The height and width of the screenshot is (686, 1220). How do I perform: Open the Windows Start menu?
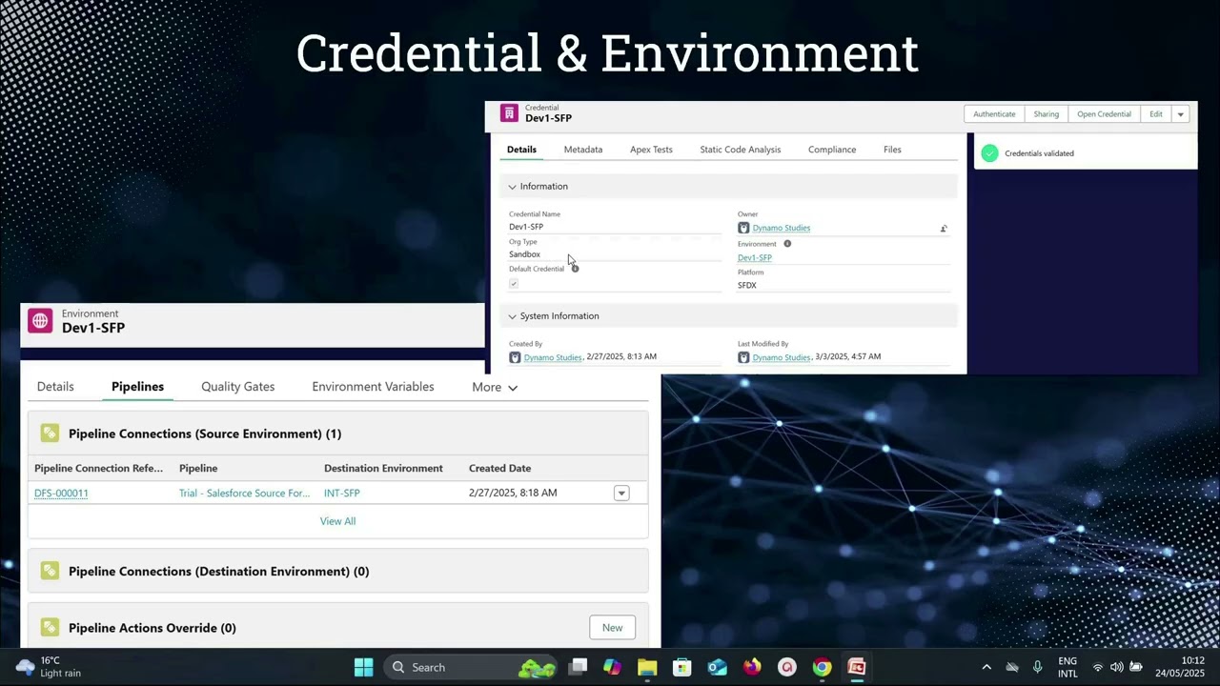(364, 667)
